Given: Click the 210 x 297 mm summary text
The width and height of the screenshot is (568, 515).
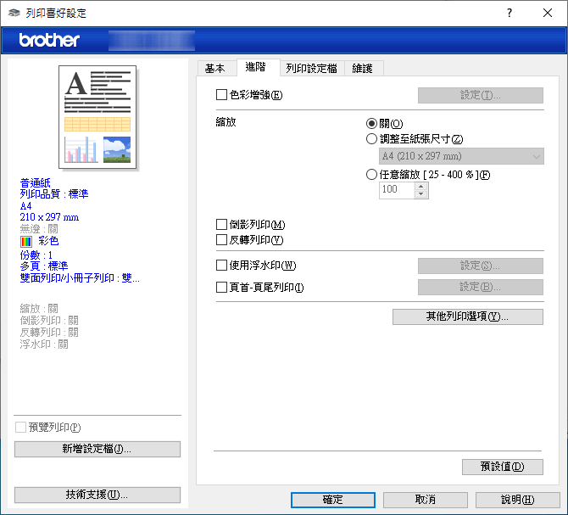Looking at the screenshot, I should [x=49, y=217].
